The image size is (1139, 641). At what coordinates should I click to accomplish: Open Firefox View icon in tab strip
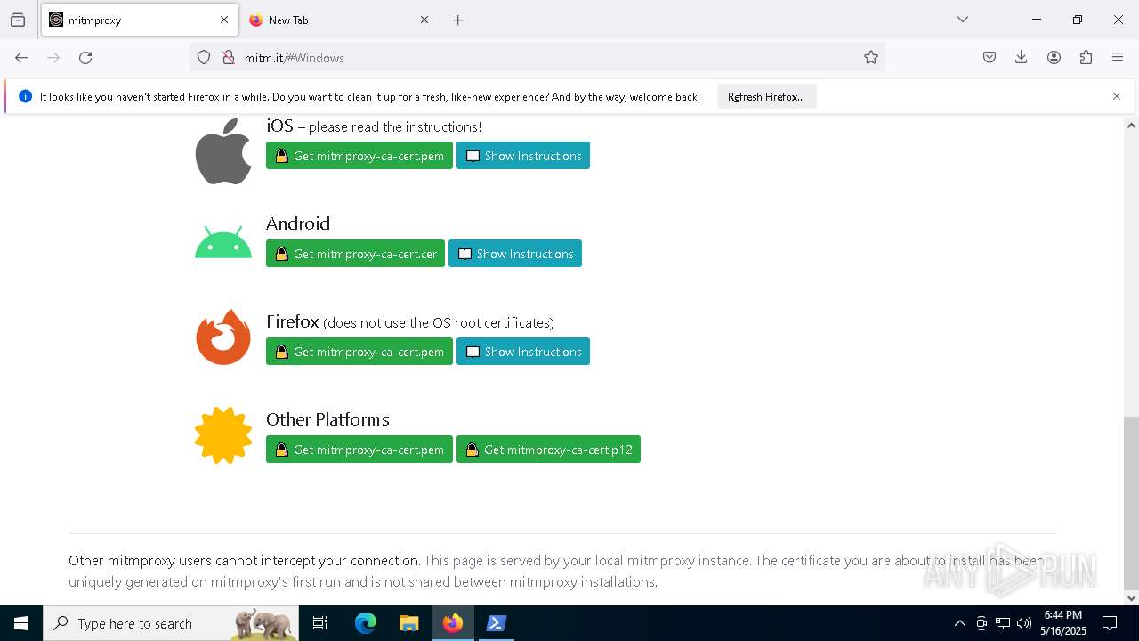coord(18,20)
